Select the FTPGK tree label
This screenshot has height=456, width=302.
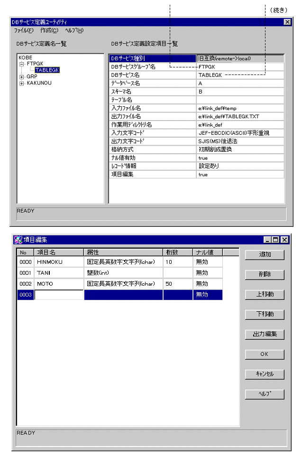(x=35, y=64)
